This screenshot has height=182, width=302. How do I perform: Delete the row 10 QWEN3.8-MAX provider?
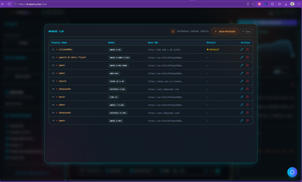click(247, 121)
